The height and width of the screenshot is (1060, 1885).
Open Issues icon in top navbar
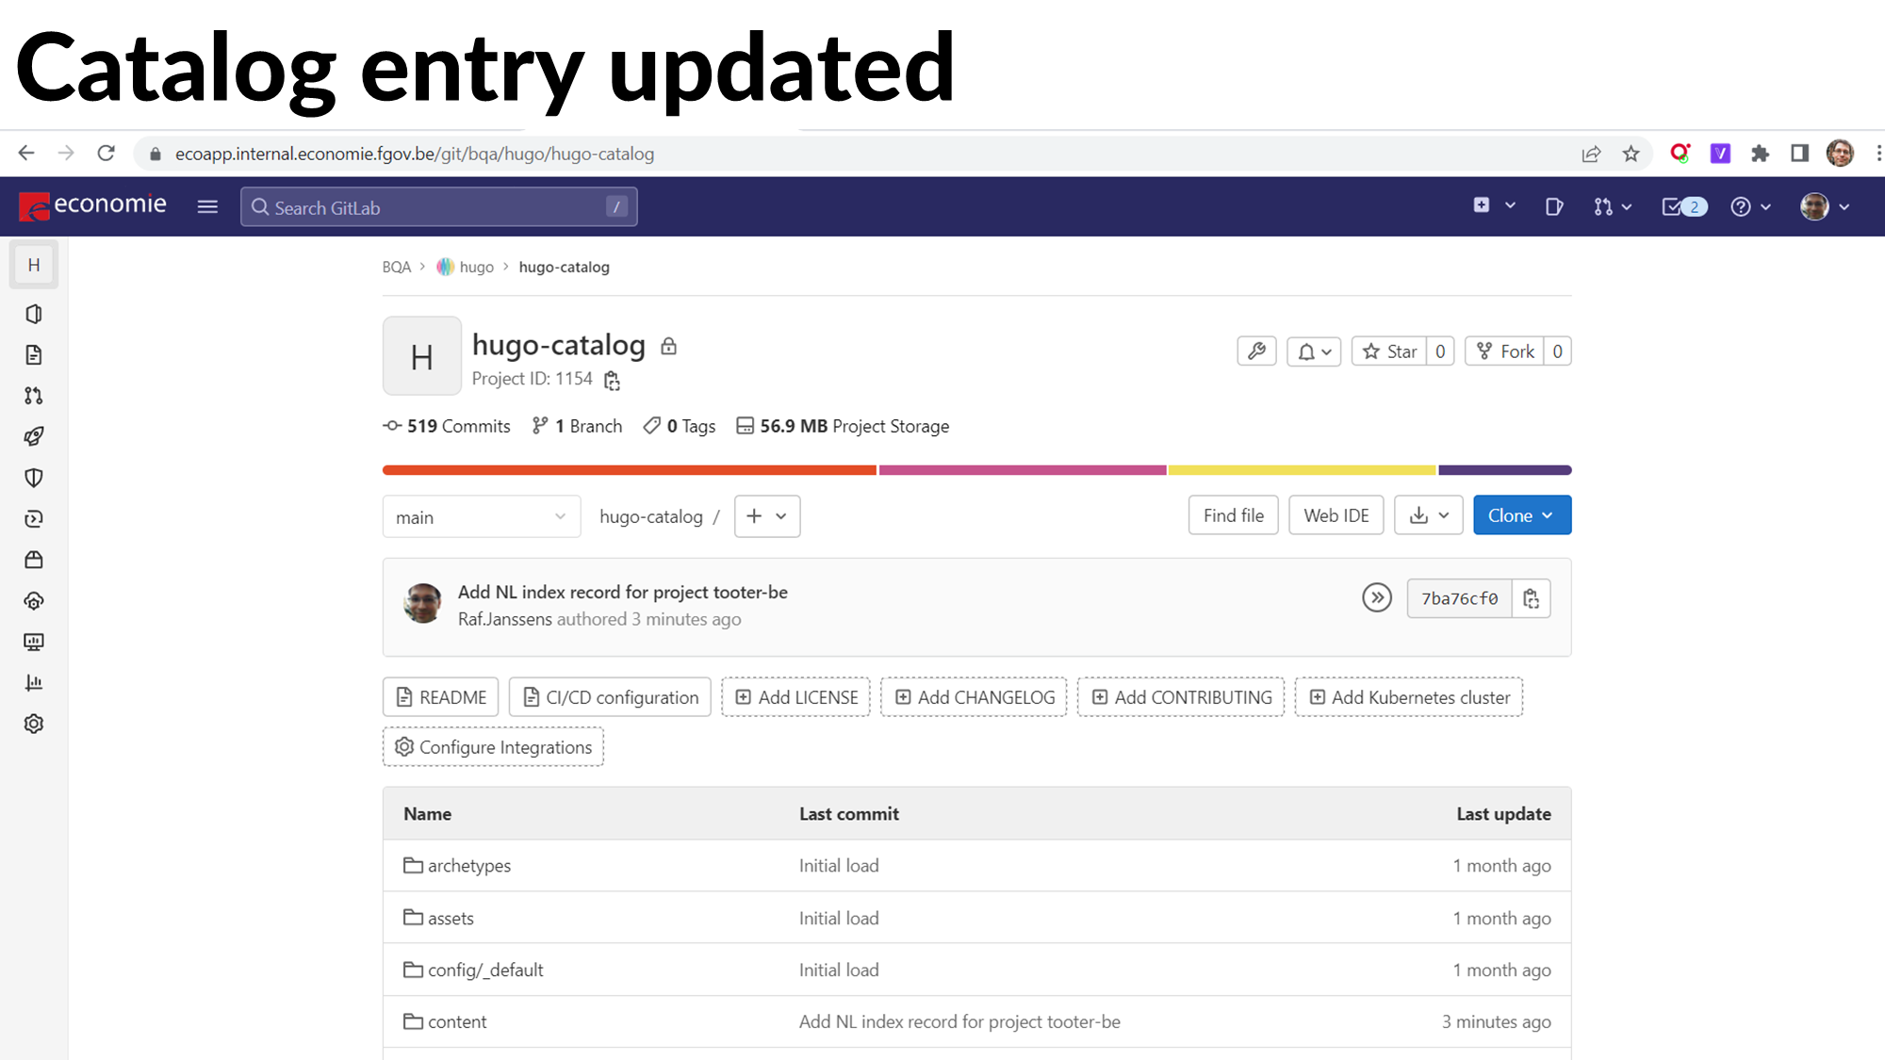pos(1554,206)
